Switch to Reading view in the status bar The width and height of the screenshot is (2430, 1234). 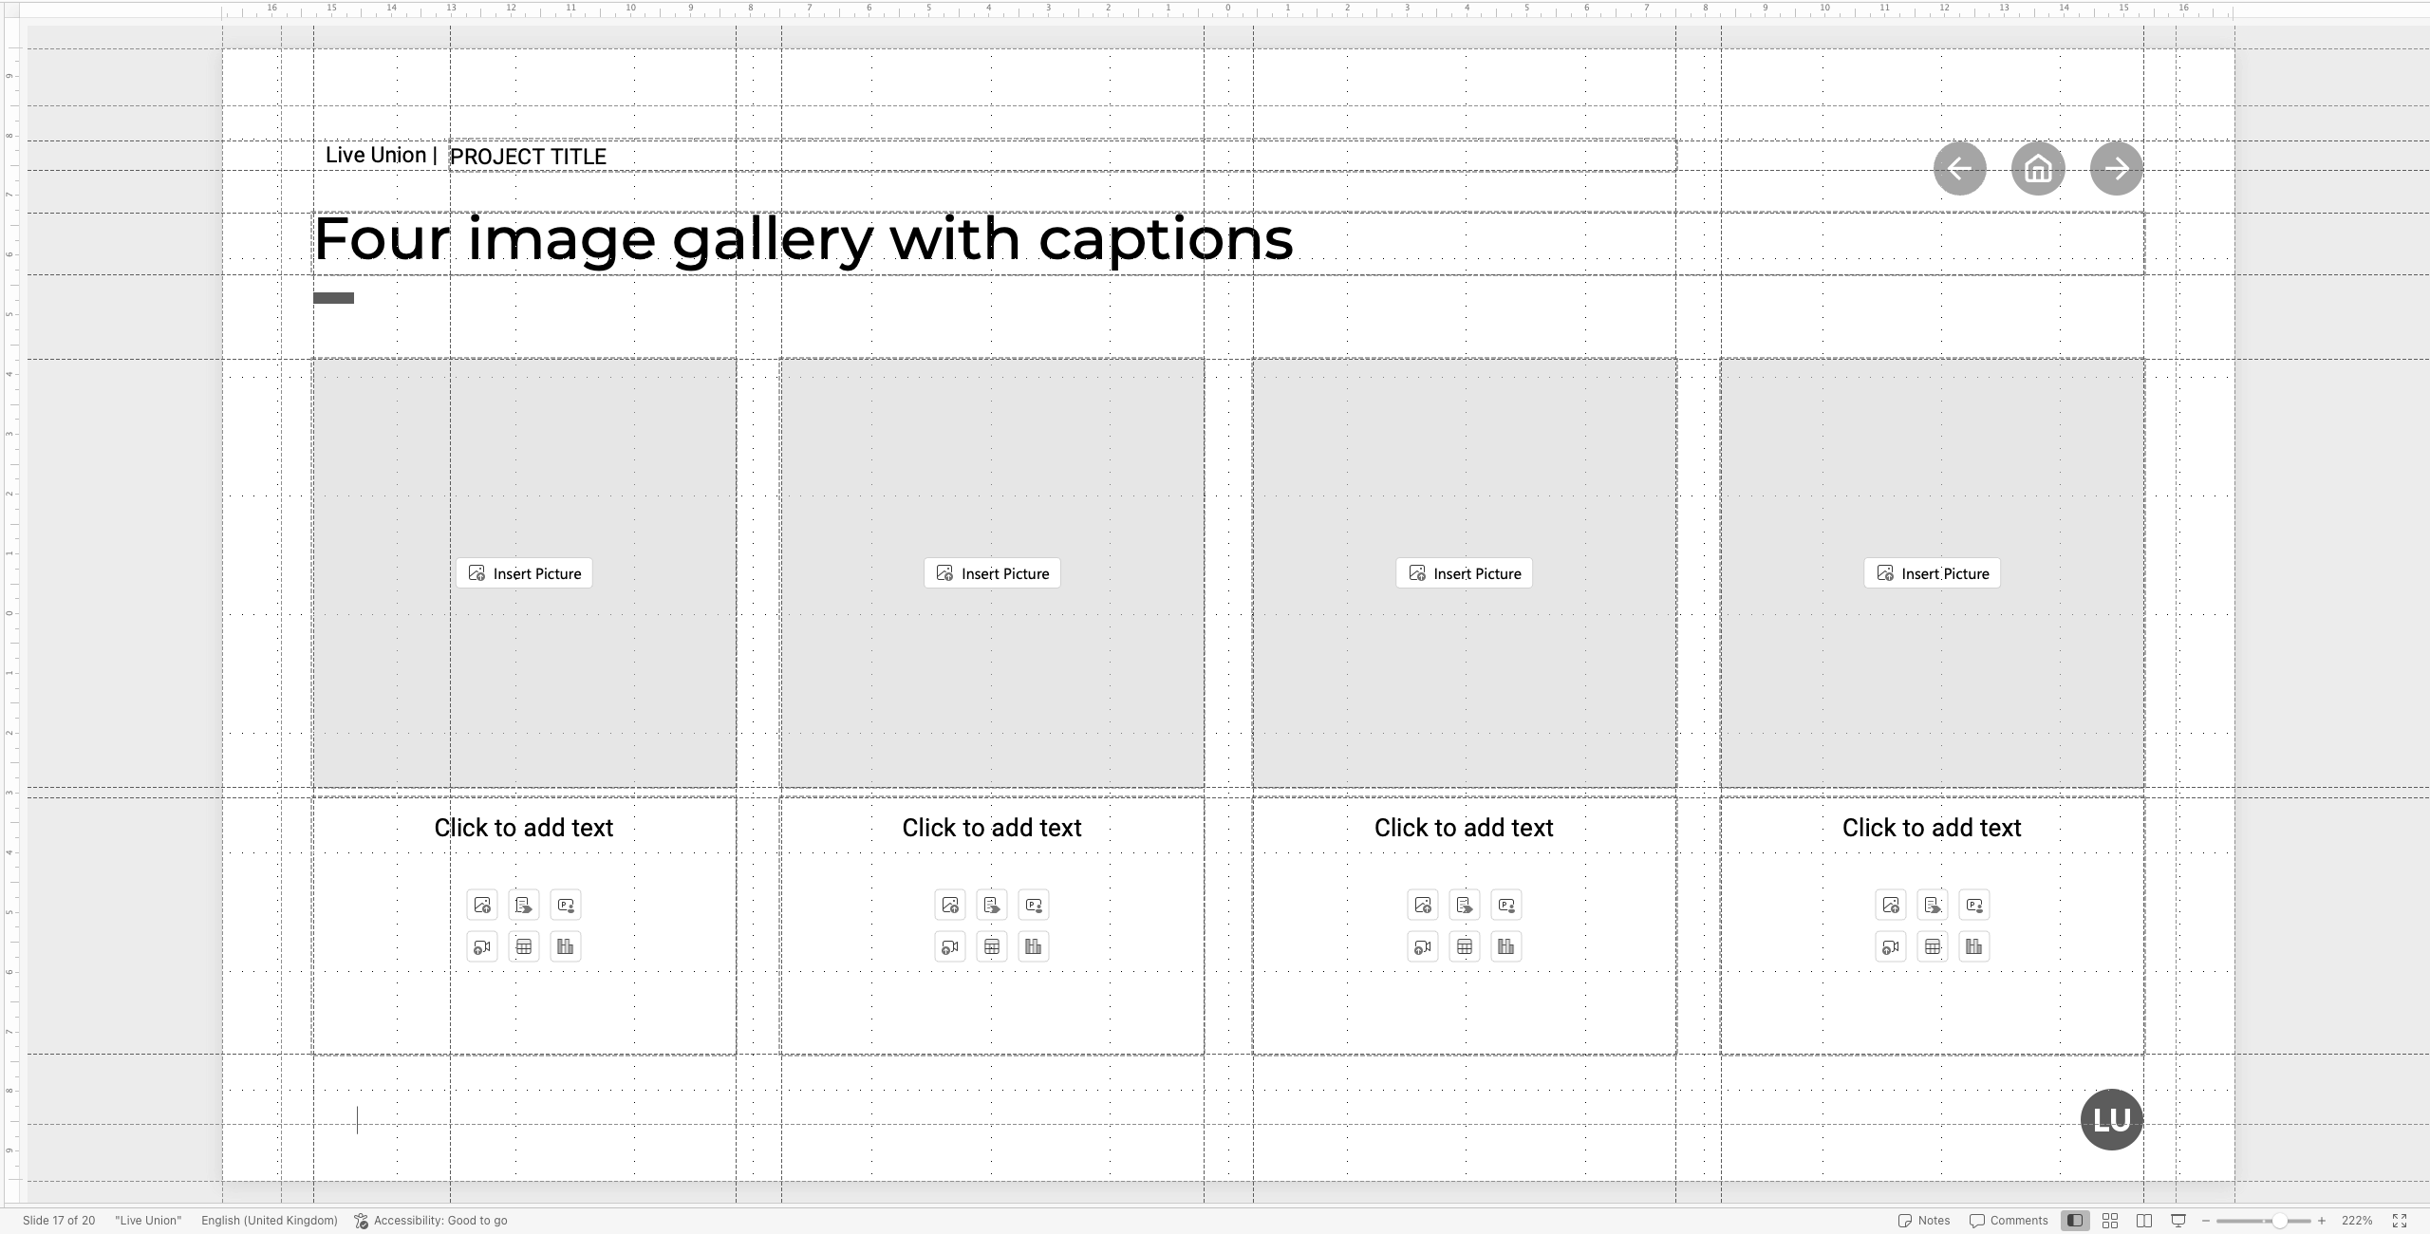click(2145, 1221)
